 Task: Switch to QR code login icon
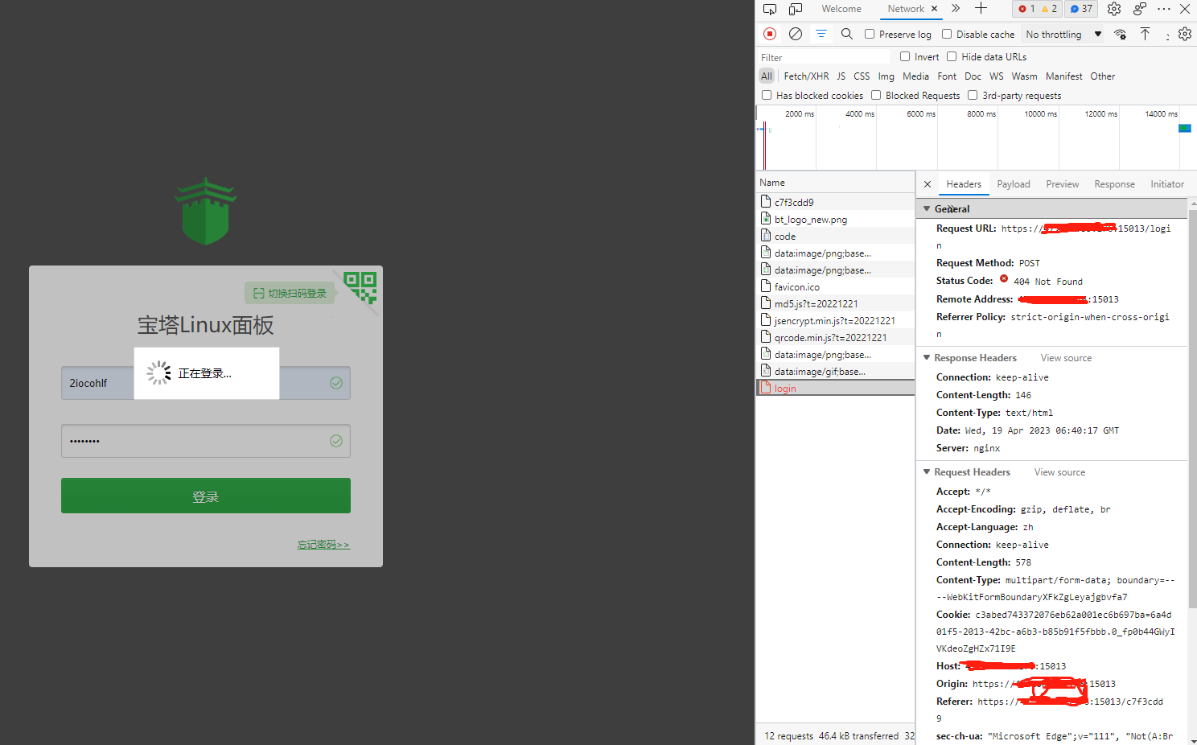click(x=360, y=287)
